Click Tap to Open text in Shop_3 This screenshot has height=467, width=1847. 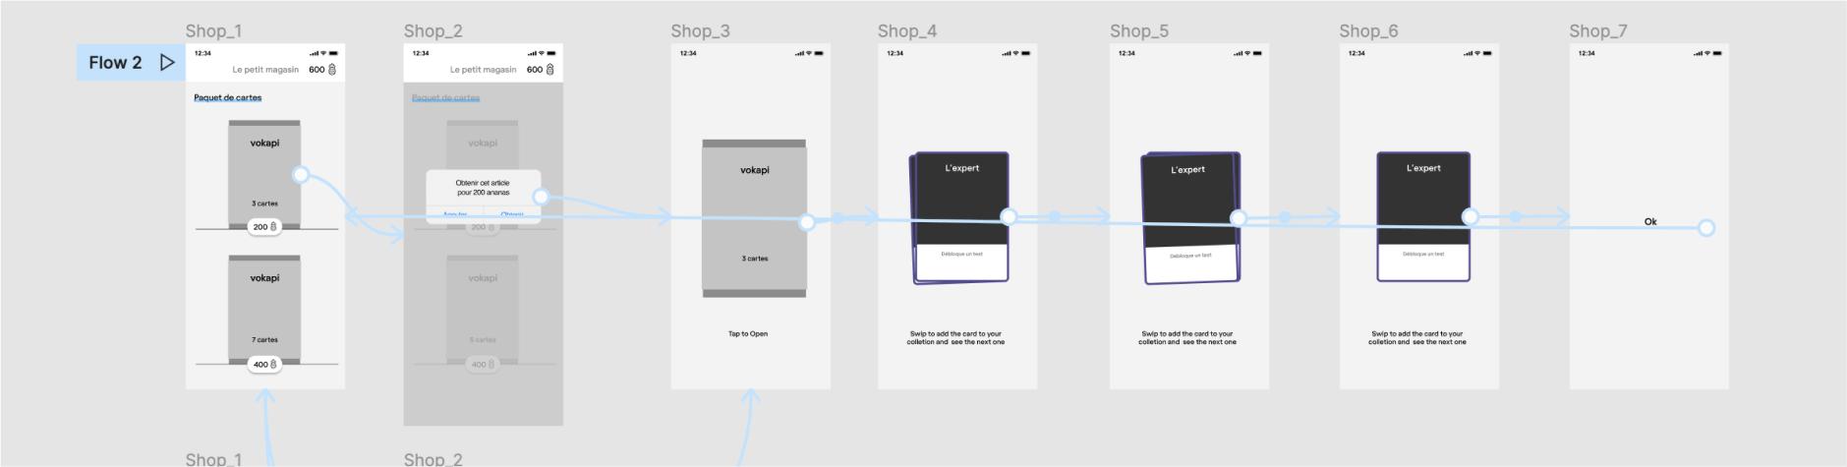pyautogui.click(x=748, y=334)
